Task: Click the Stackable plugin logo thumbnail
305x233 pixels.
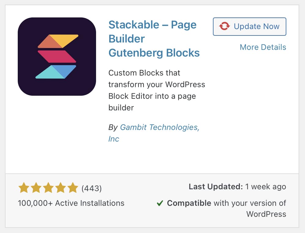Action: click(x=57, y=57)
